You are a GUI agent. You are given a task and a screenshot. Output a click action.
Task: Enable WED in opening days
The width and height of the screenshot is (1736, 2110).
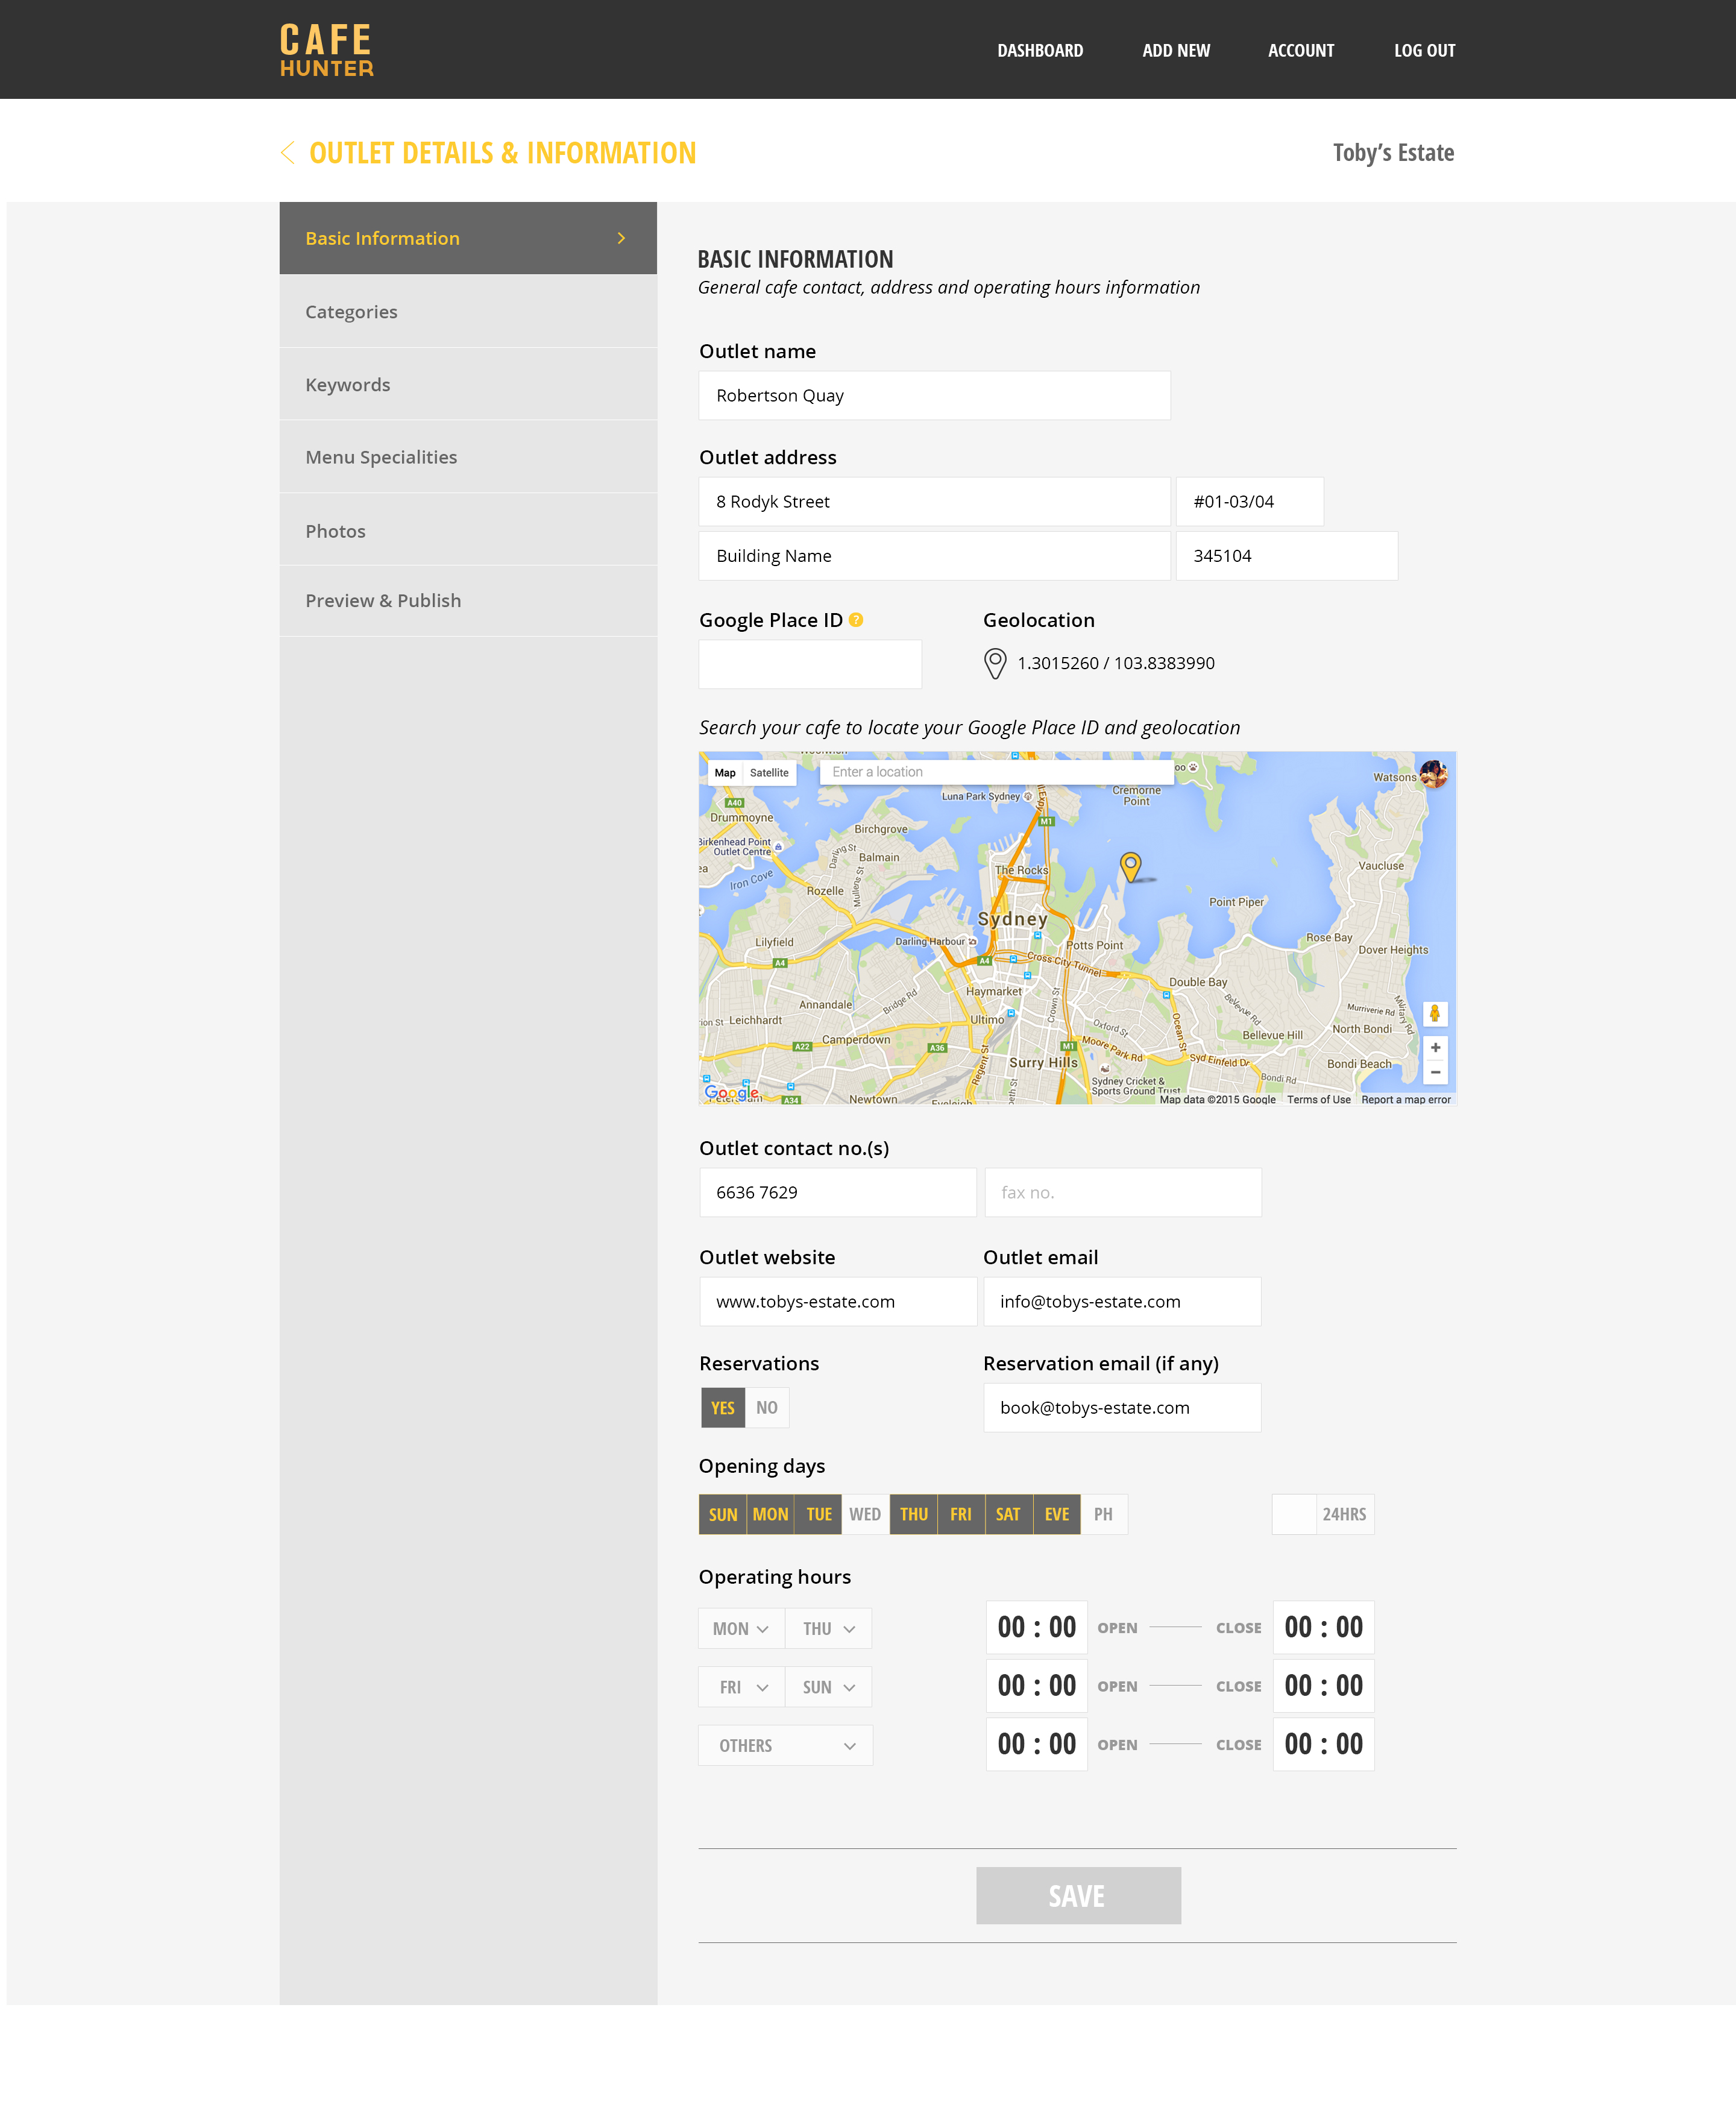(865, 1514)
